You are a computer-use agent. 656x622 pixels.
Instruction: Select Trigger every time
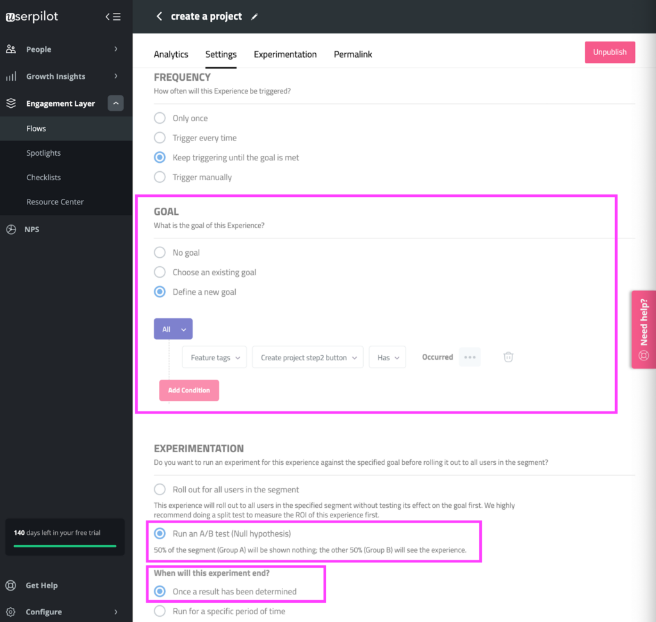point(160,137)
